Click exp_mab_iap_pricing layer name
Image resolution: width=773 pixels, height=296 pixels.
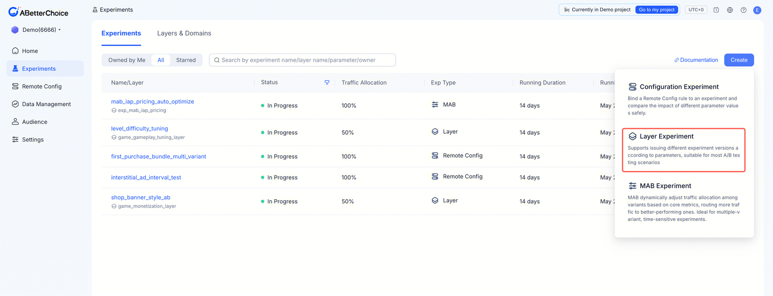[x=142, y=110]
